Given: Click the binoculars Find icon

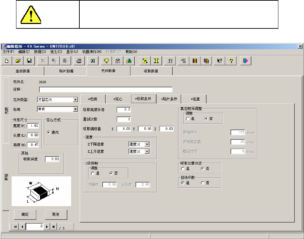Looking at the screenshot, I should (x=93, y=61).
